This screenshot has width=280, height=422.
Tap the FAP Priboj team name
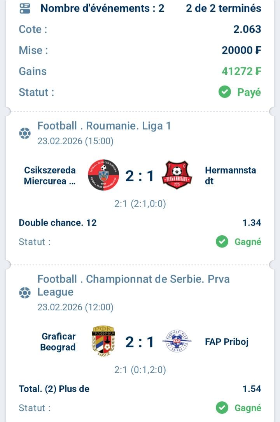(x=226, y=342)
